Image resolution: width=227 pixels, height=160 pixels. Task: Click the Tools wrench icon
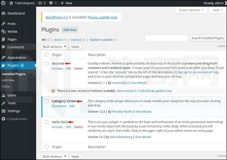pyautogui.click(x=3, y=103)
